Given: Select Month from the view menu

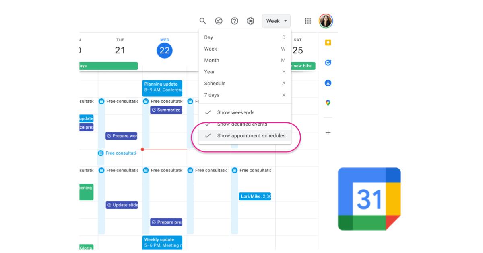Looking at the screenshot, I should (x=212, y=60).
